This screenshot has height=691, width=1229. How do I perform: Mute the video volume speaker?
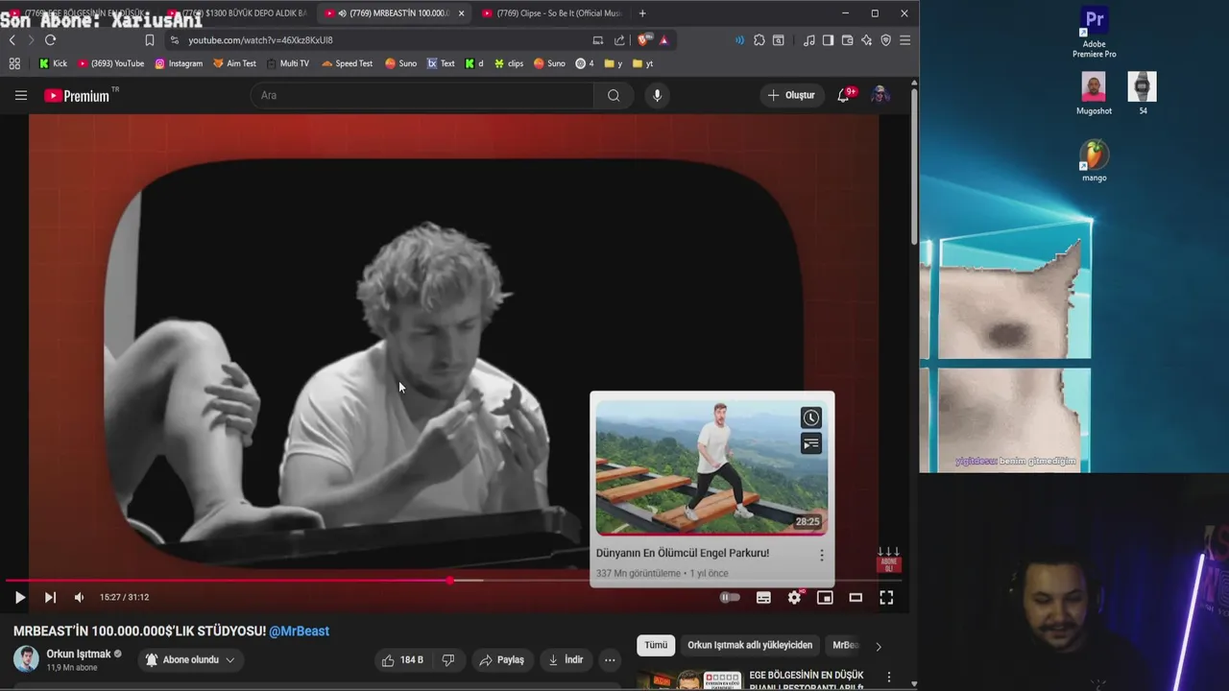[79, 597]
